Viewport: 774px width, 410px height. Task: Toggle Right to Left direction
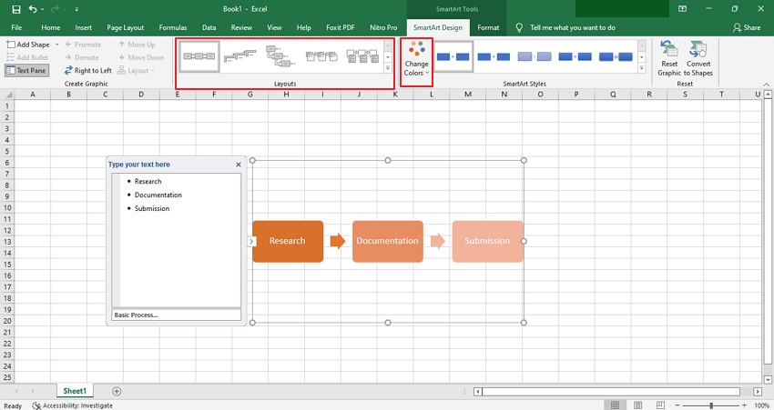click(x=87, y=71)
